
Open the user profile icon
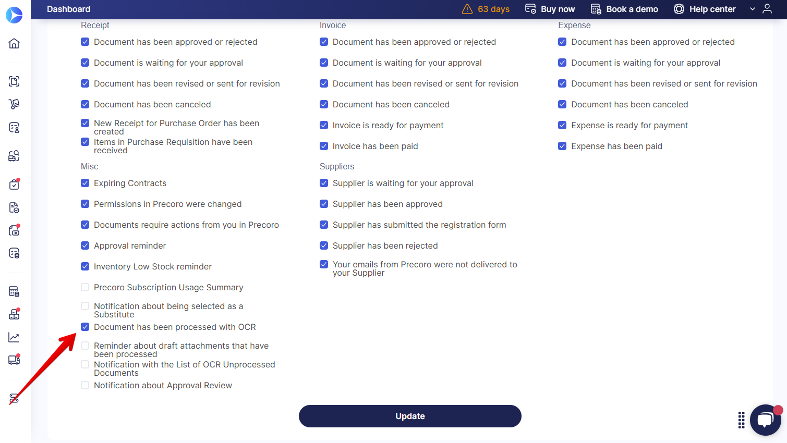coord(767,9)
